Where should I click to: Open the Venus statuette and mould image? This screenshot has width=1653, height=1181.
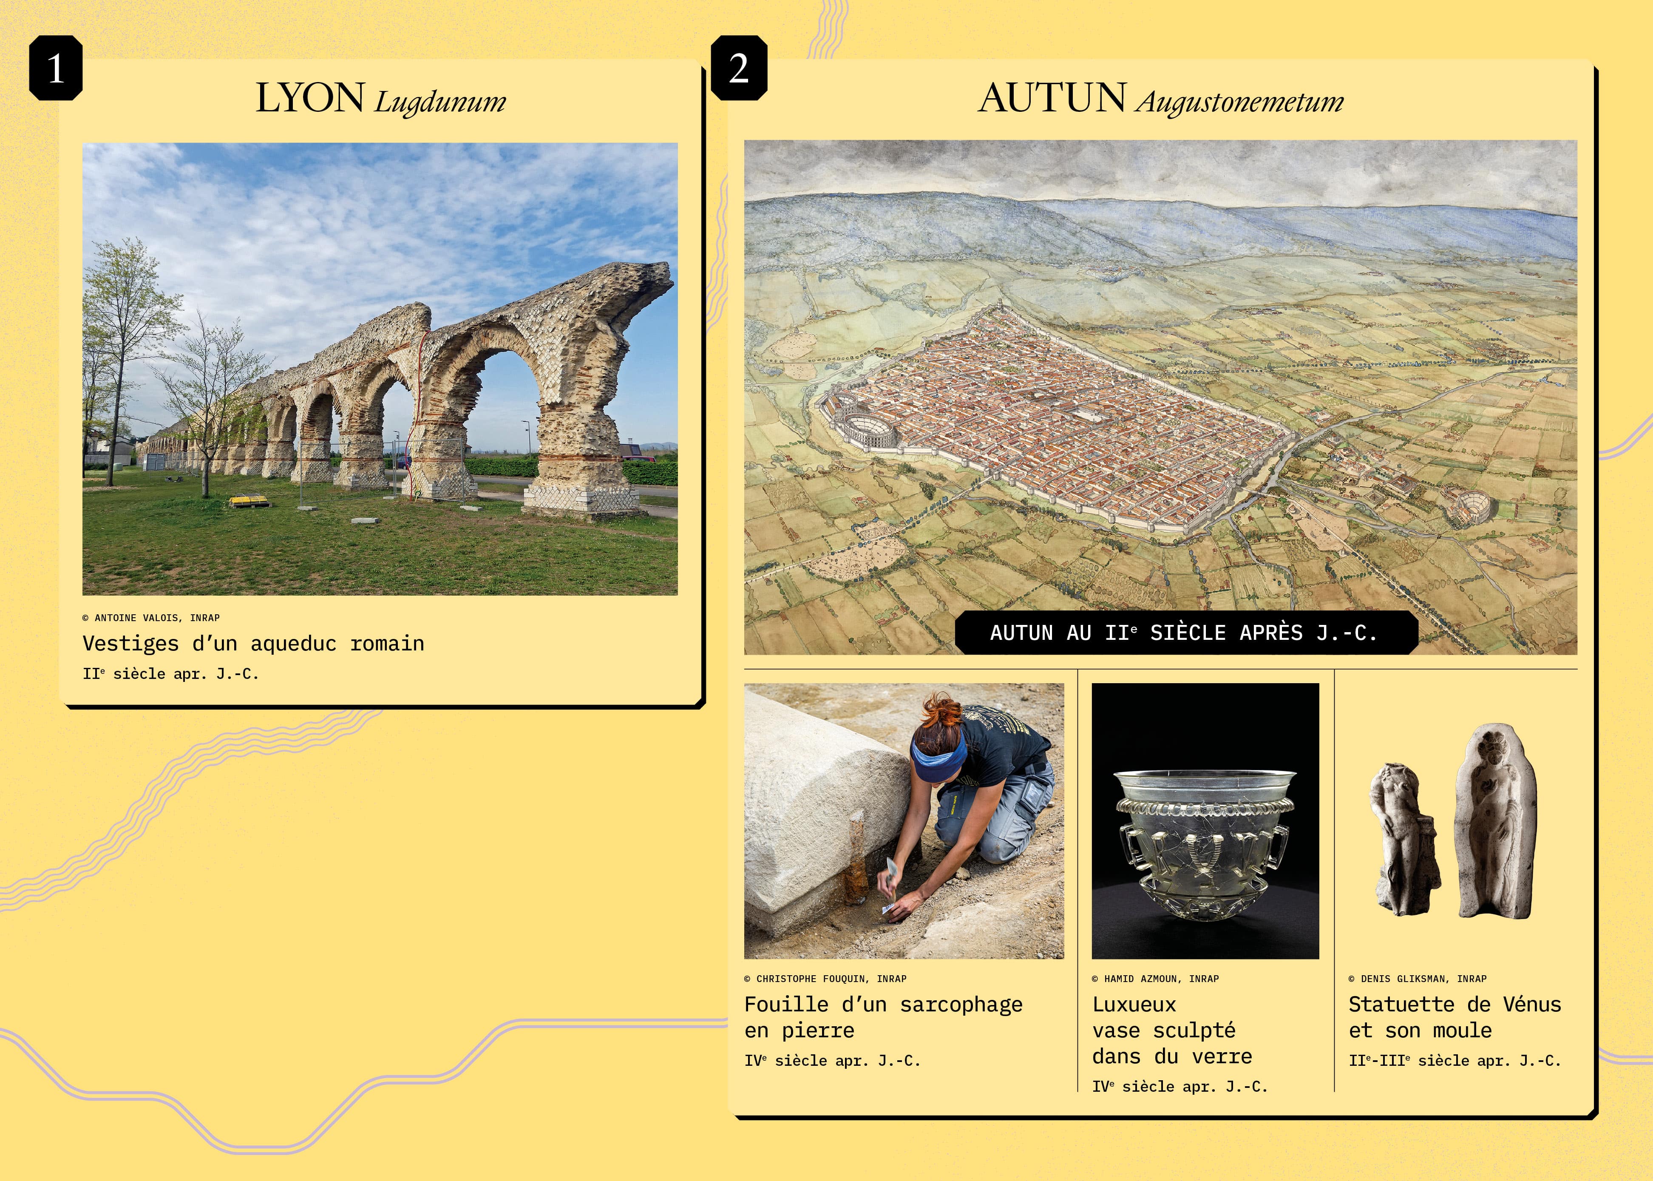pos(1455,821)
